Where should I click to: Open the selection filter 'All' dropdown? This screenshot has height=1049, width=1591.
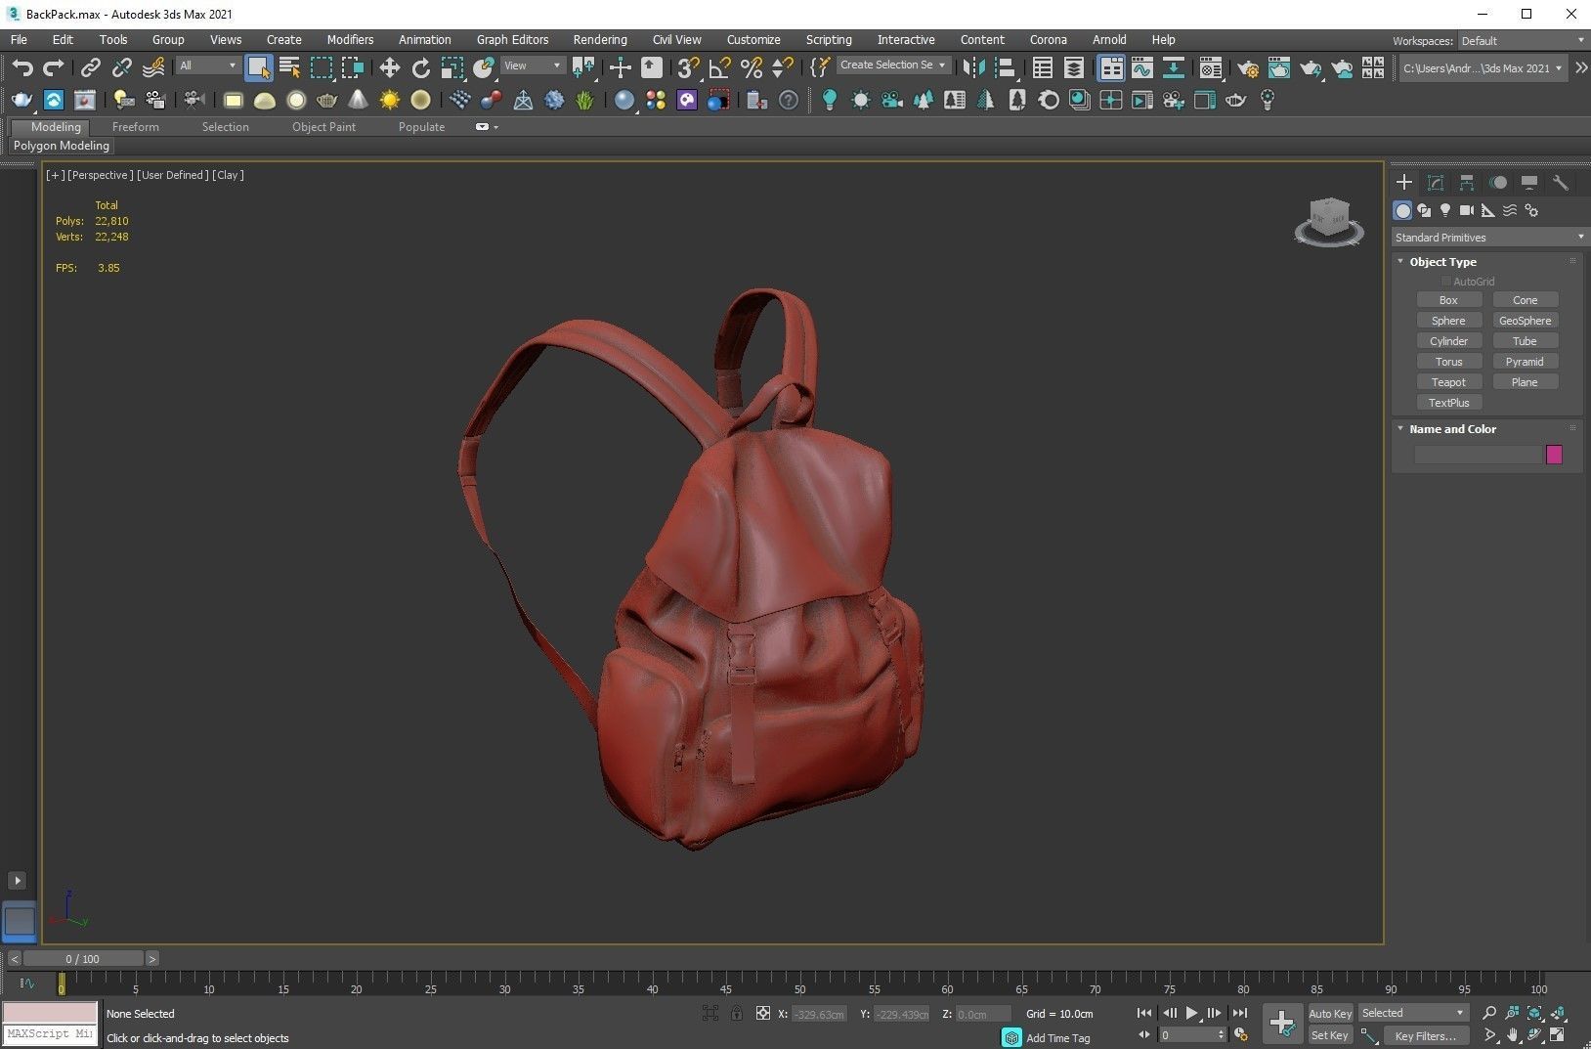(207, 66)
